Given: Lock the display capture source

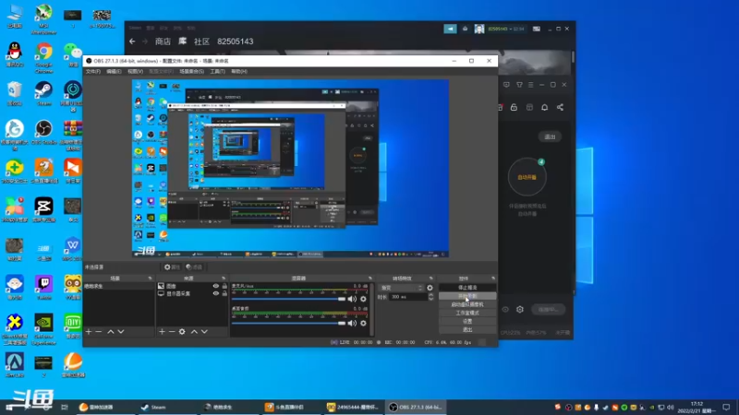Looking at the screenshot, I should coord(224,293).
